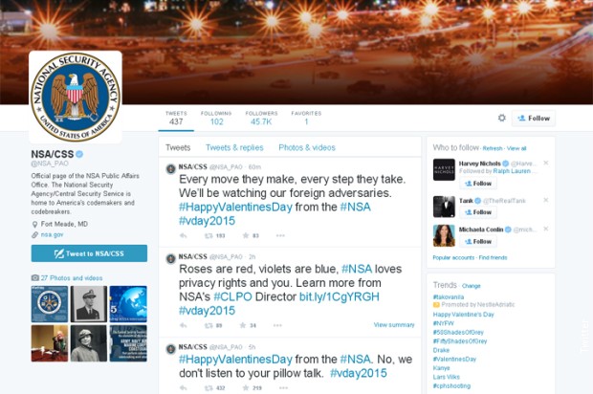Favorite the Roses are red tweet
The height and width of the screenshot is (394, 593).
click(243, 325)
